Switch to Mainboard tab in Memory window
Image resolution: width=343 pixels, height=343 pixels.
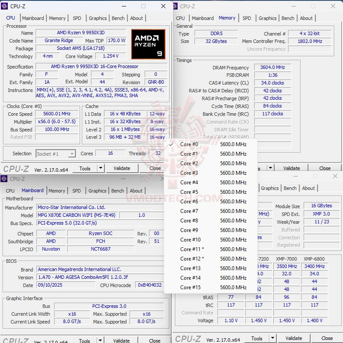(x=203, y=18)
